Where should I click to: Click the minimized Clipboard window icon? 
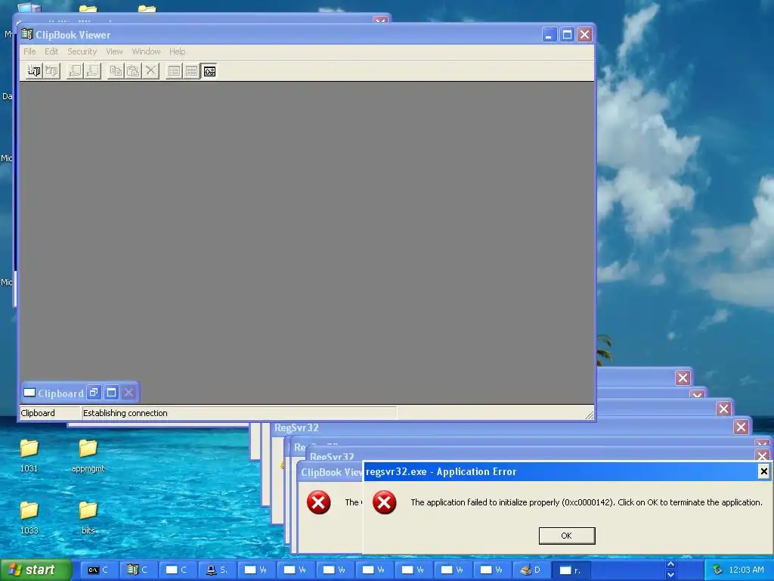tap(29, 393)
